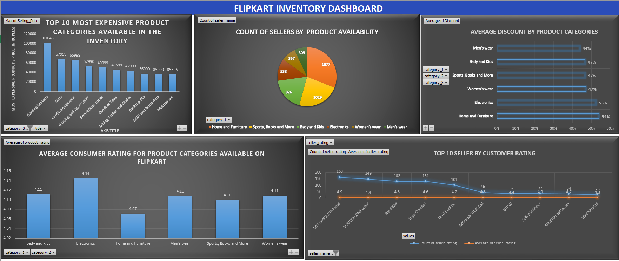Select the Top 10 Seller by Customer Rating title

tap(485, 153)
